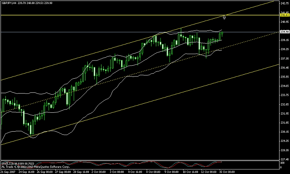
Task: Select the Sto(5,3,3) indicator label
Action: click(x=7, y=163)
